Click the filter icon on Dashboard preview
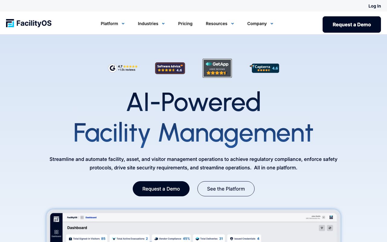 point(322,228)
